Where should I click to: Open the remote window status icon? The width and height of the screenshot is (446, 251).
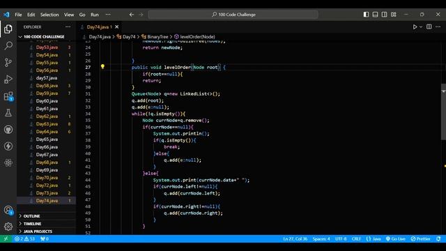[6, 238]
